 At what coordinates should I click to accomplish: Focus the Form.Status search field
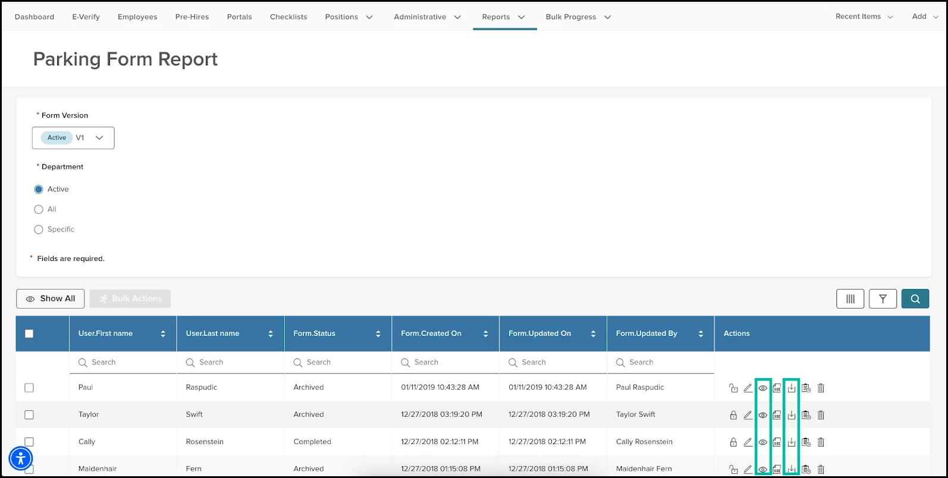338,363
